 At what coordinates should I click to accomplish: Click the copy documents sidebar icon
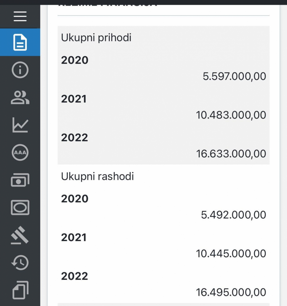[20, 290]
